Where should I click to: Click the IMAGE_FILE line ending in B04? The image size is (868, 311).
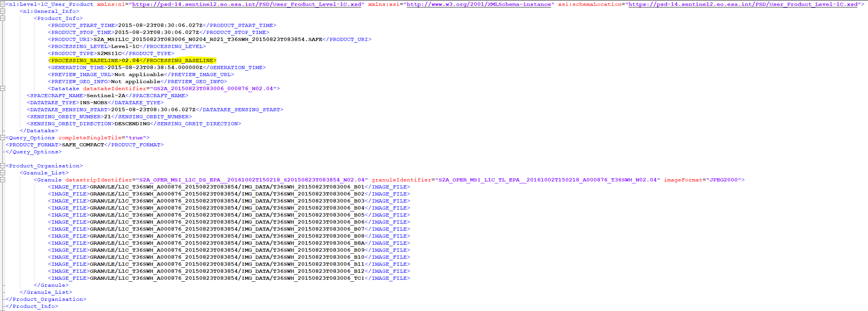coord(229,208)
